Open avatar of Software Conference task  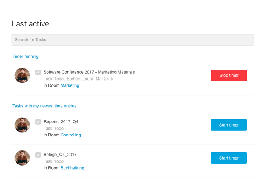point(22,75)
